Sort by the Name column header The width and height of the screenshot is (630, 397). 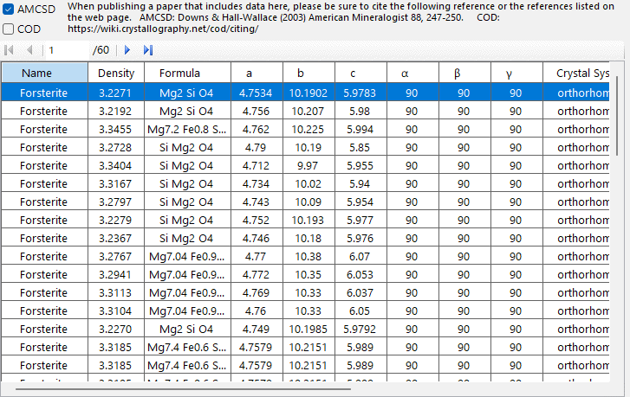(x=44, y=73)
